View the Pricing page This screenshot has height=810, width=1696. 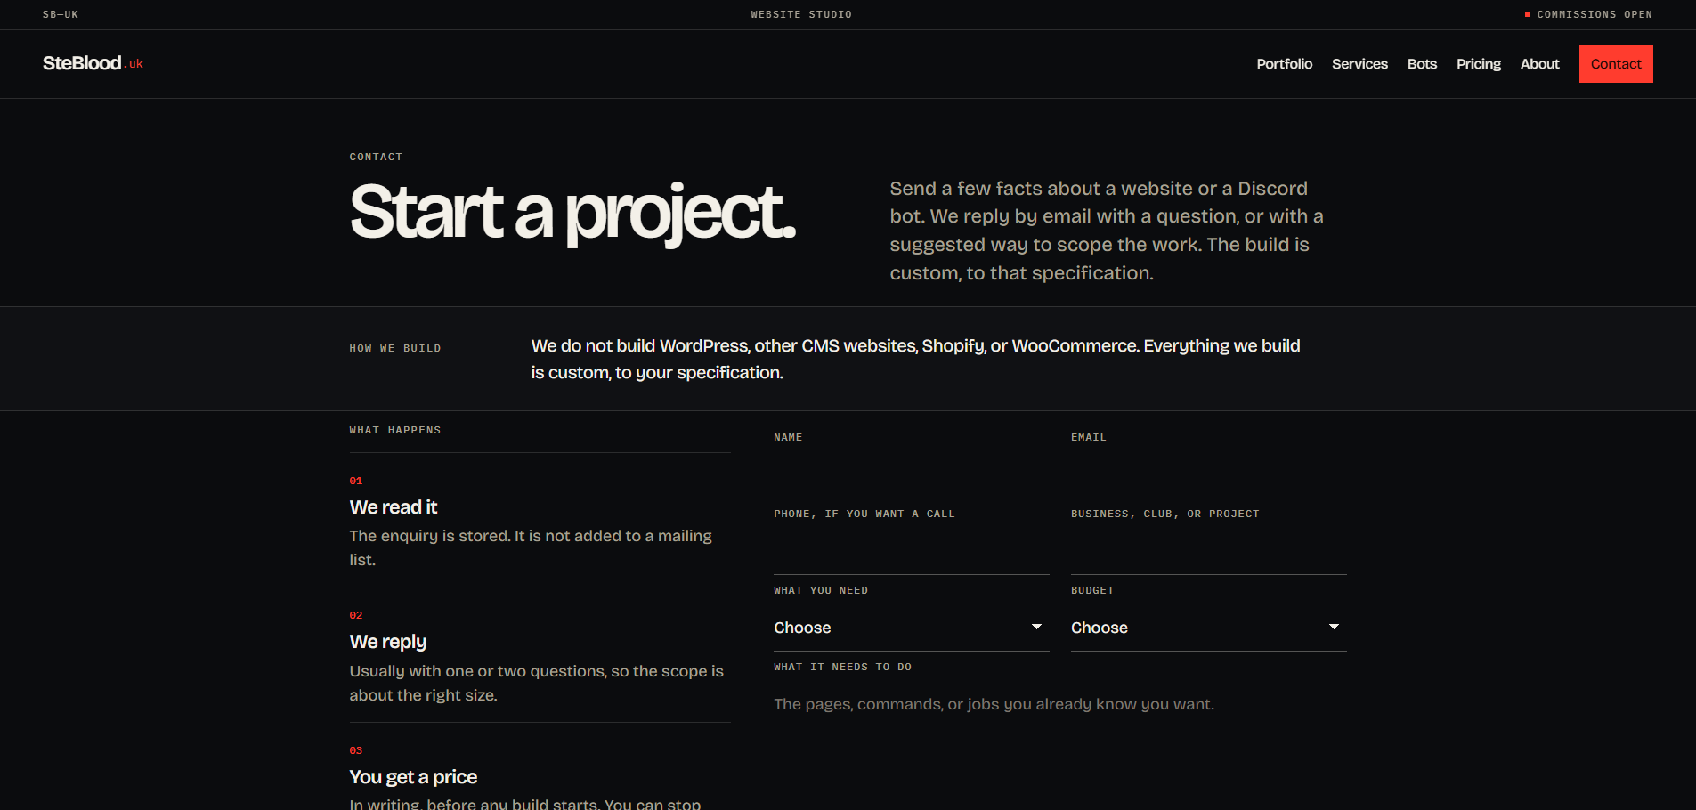pyautogui.click(x=1478, y=64)
